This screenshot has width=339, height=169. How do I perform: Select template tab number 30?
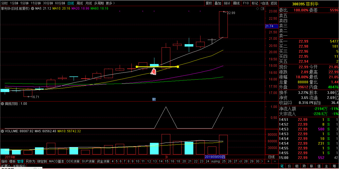[x=257, y=161]
